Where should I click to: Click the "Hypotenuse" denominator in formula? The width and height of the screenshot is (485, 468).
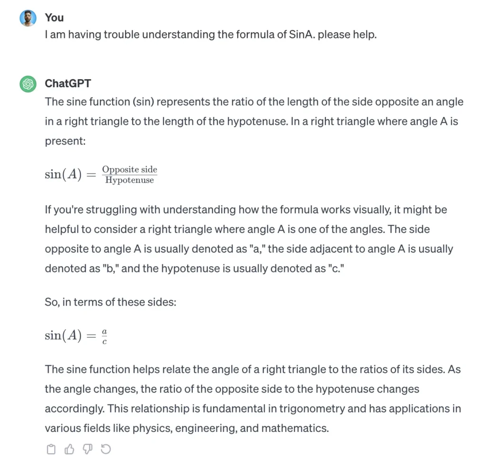(129, 180)
